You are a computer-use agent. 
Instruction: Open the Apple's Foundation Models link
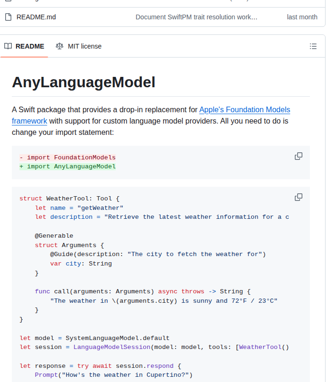245,109
